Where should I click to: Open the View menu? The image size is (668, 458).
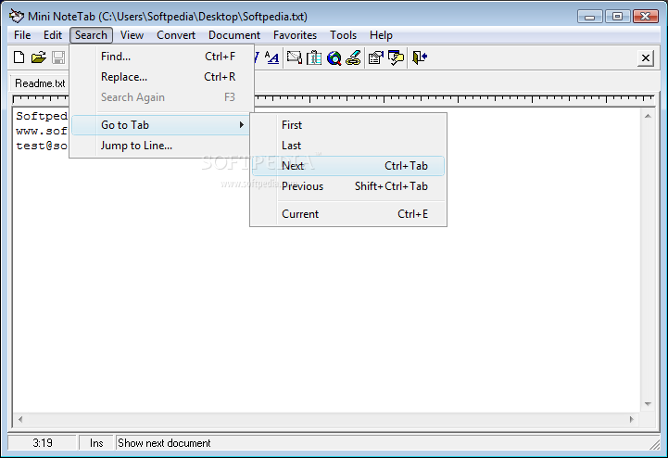(x=132, y=35)
